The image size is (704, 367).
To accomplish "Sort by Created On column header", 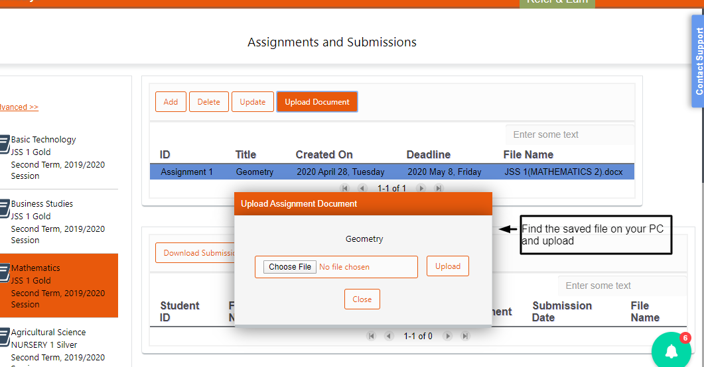I will coord(324,154).
